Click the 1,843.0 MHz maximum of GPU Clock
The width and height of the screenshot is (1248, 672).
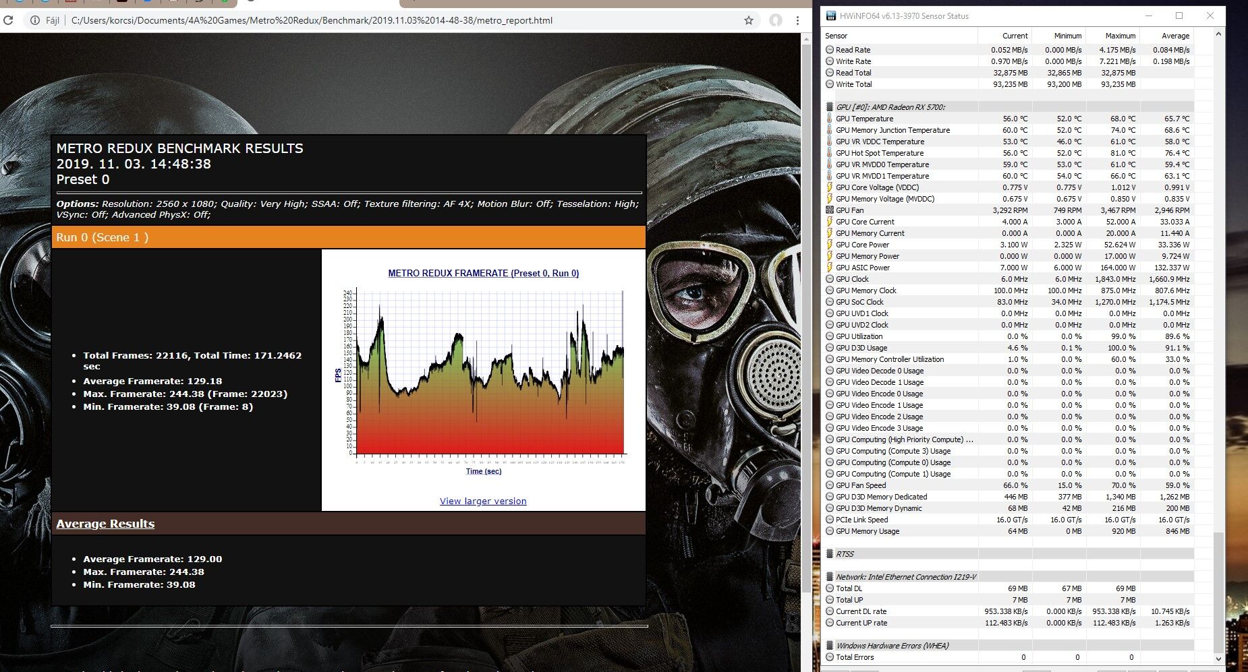(1115, 279)
